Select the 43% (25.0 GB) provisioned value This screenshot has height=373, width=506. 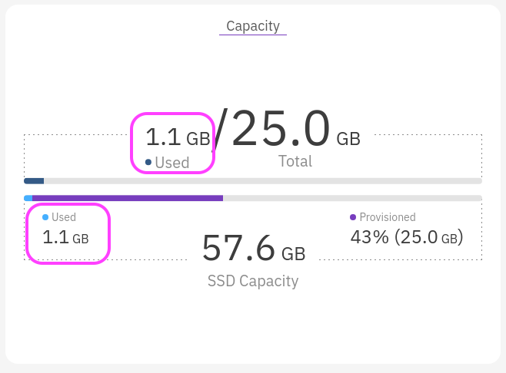click(x=407, y=237)
